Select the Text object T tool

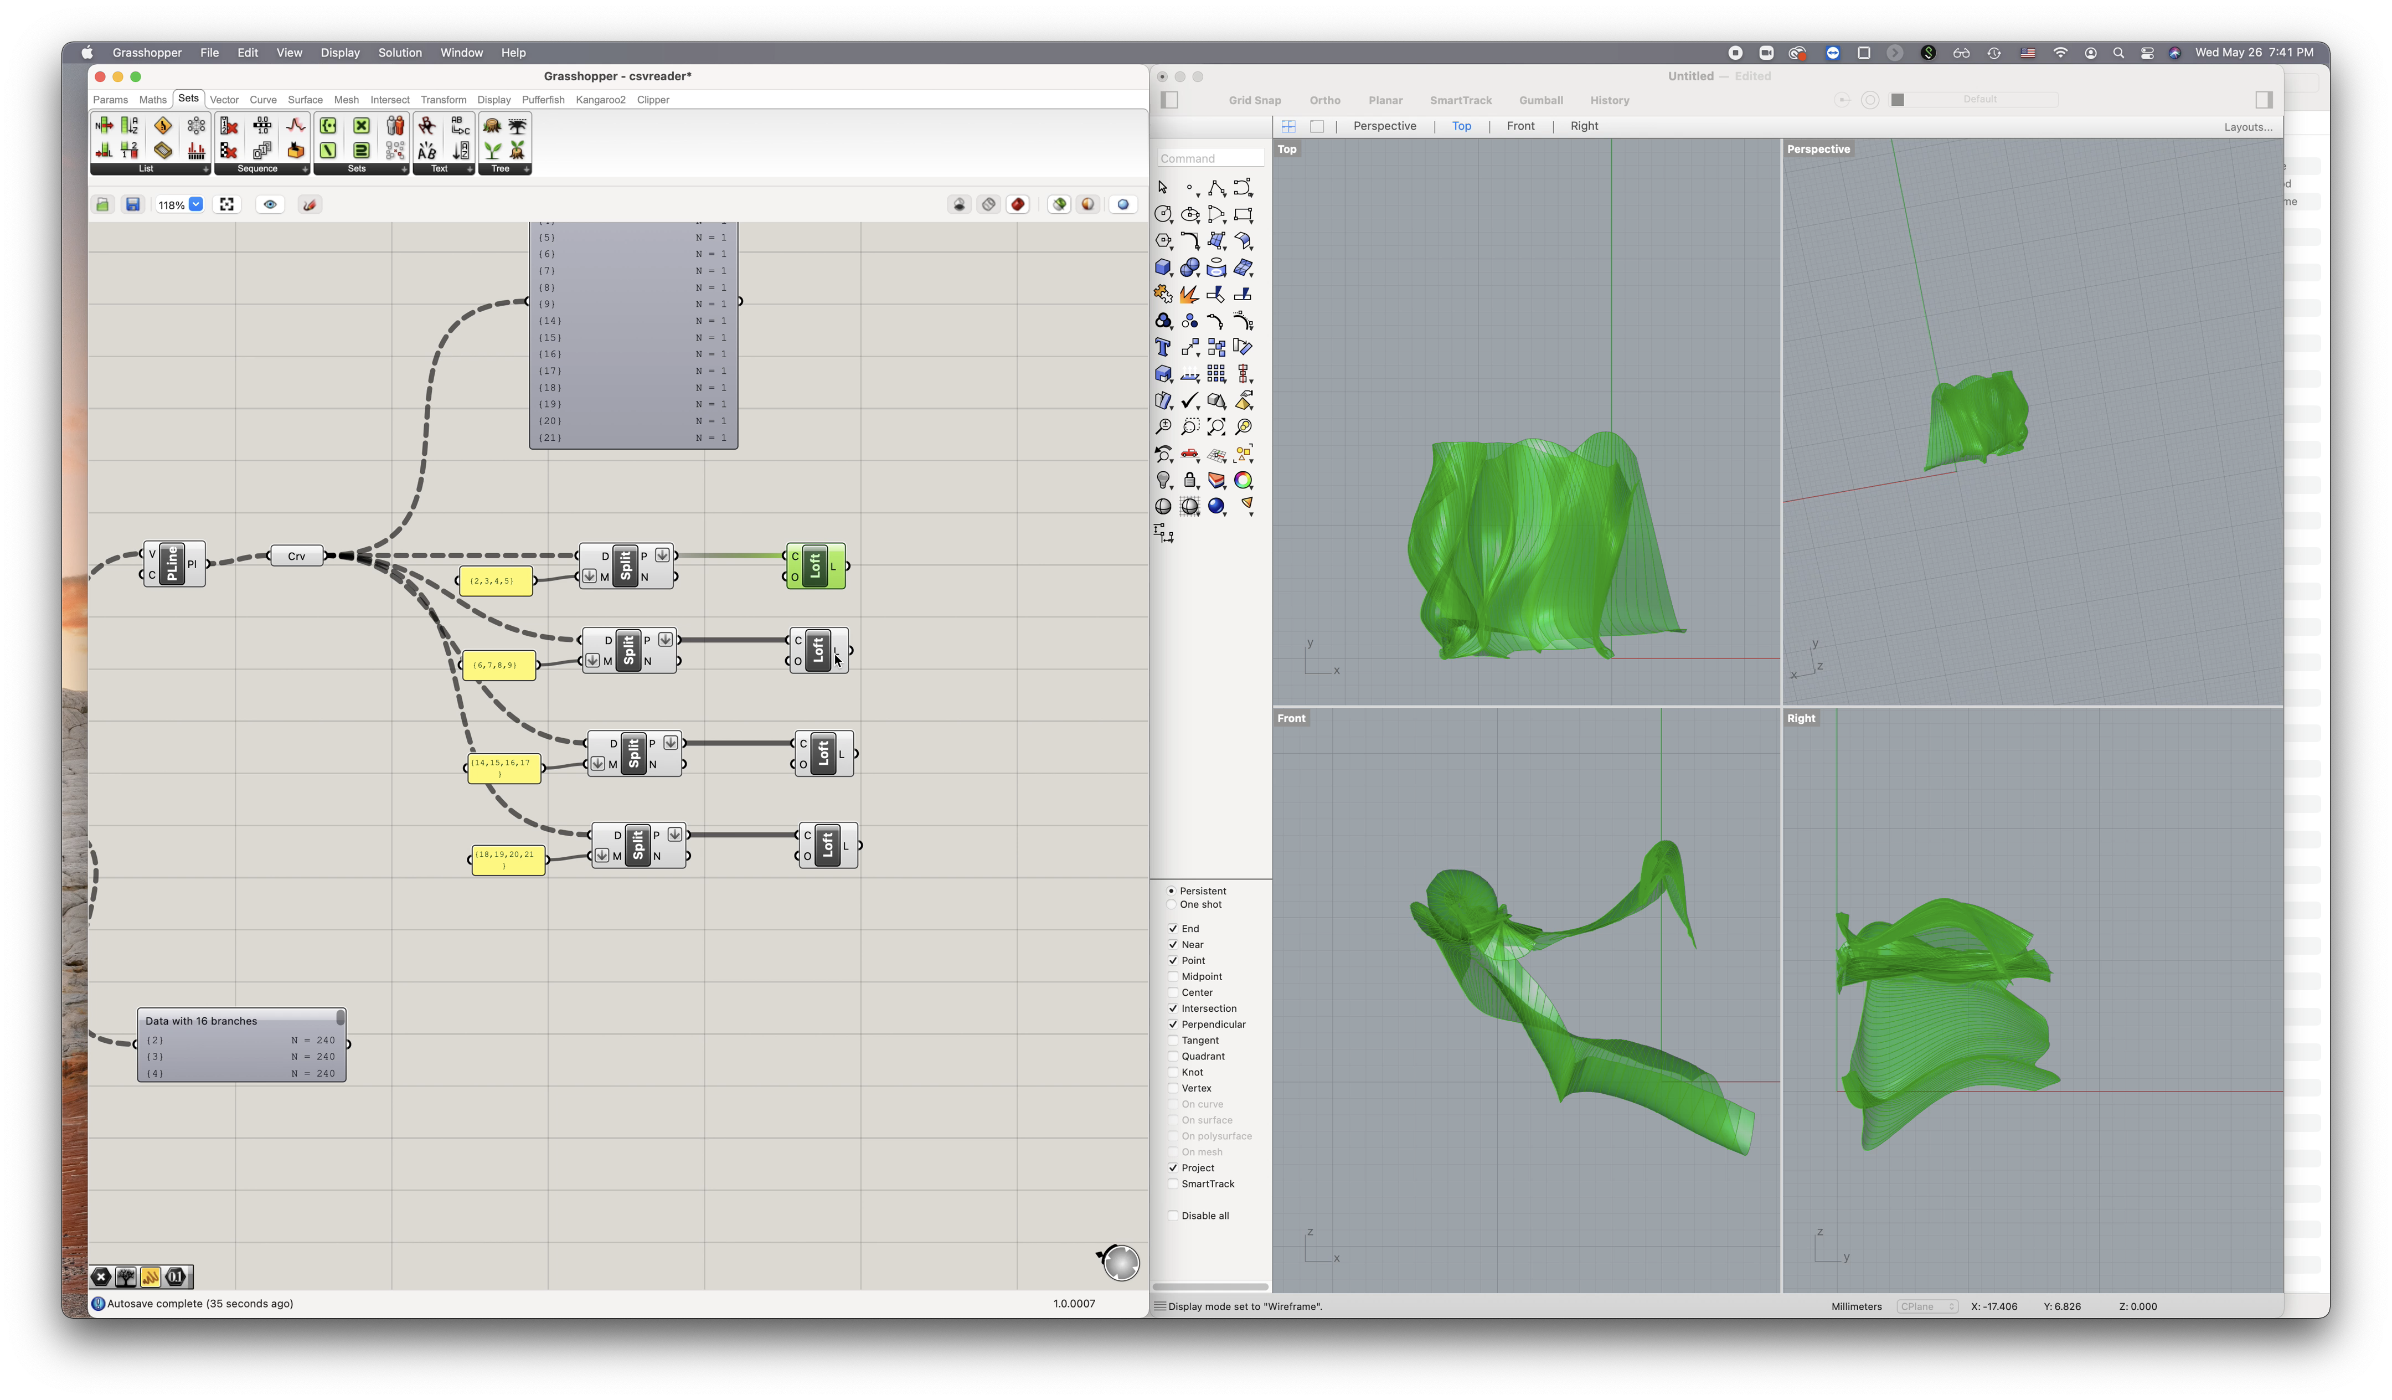coord(1163,347)
